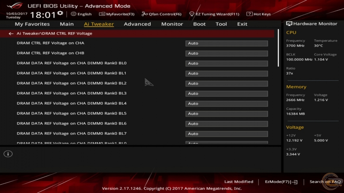Select CHA DIMM0 Rank0 BL1 label
This screenshot has height=193, width=344.
click(x=71, y=73)
